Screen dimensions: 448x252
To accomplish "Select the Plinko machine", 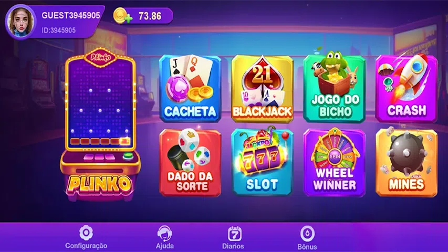I will pos(100,124).
